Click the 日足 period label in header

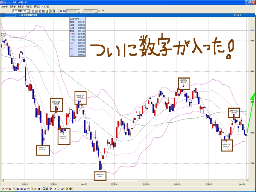tap(237, 15)
